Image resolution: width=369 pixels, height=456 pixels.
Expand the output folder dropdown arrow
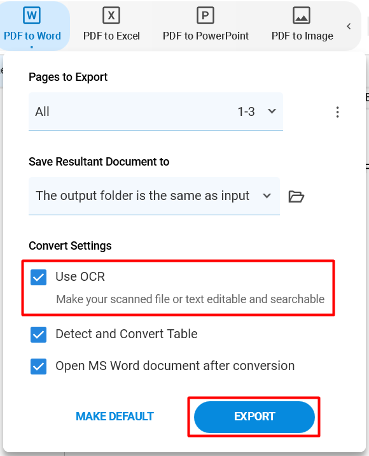click(x=267, y=196)
